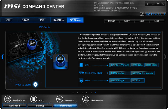Click the GT Ratio box

tap(138, 80)
